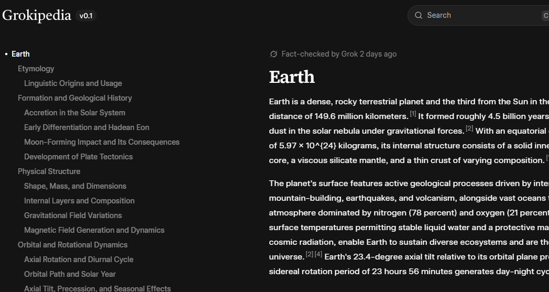Click the Grokipedia logo
The width and height of the screenshot is (549, 292).
[37, 15]
